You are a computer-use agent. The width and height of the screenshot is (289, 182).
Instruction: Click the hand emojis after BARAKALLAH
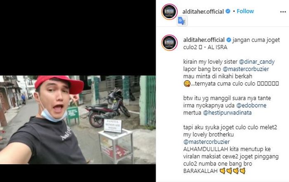pyautogui.click(x=232, y=171)
